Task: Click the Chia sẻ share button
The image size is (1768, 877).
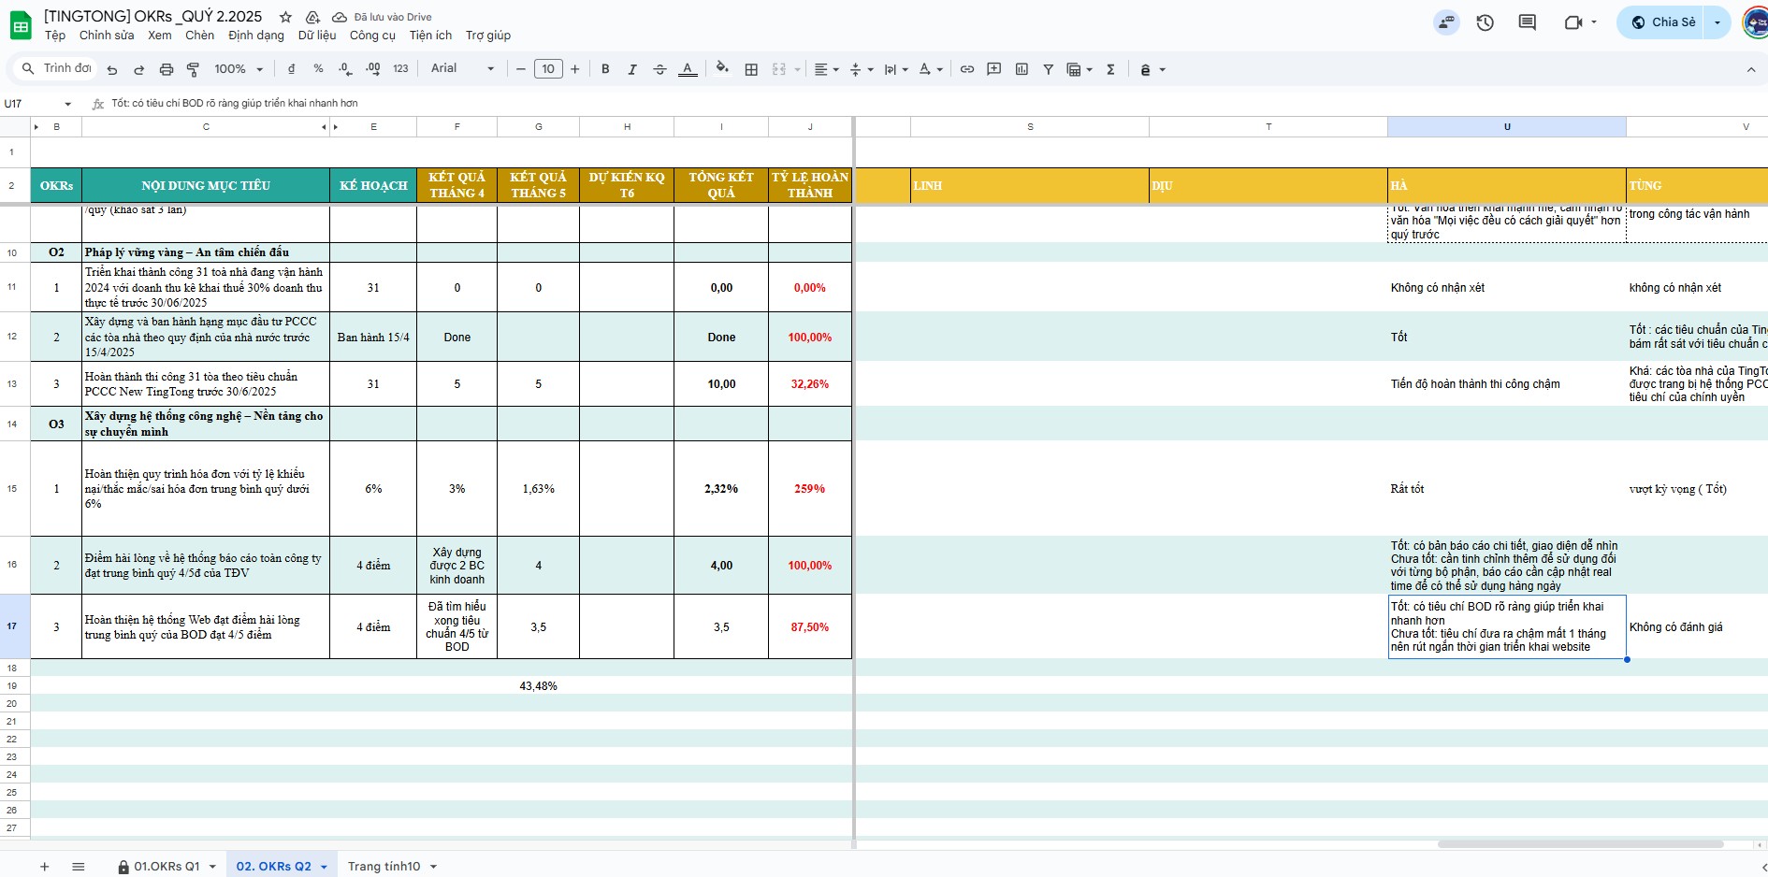Action: pos(1663,22)
